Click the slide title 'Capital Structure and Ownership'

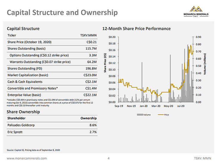click(x=62, y=13)
